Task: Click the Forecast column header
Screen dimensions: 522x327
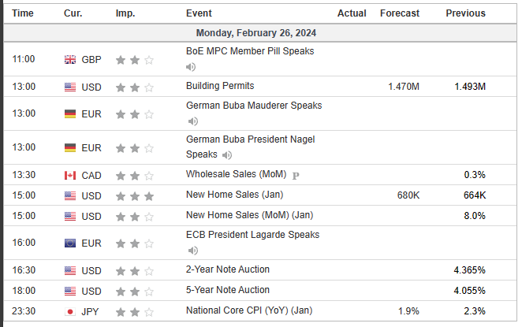Action: tap(399, 13)
